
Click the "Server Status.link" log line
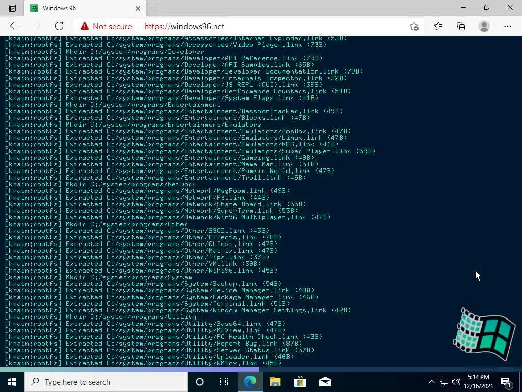(160, 350)
